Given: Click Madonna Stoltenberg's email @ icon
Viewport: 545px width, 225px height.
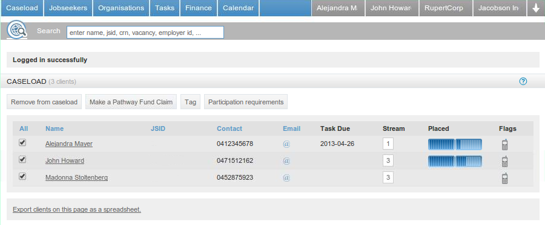Looking at the screenshot, I should (x=286, y=178).
